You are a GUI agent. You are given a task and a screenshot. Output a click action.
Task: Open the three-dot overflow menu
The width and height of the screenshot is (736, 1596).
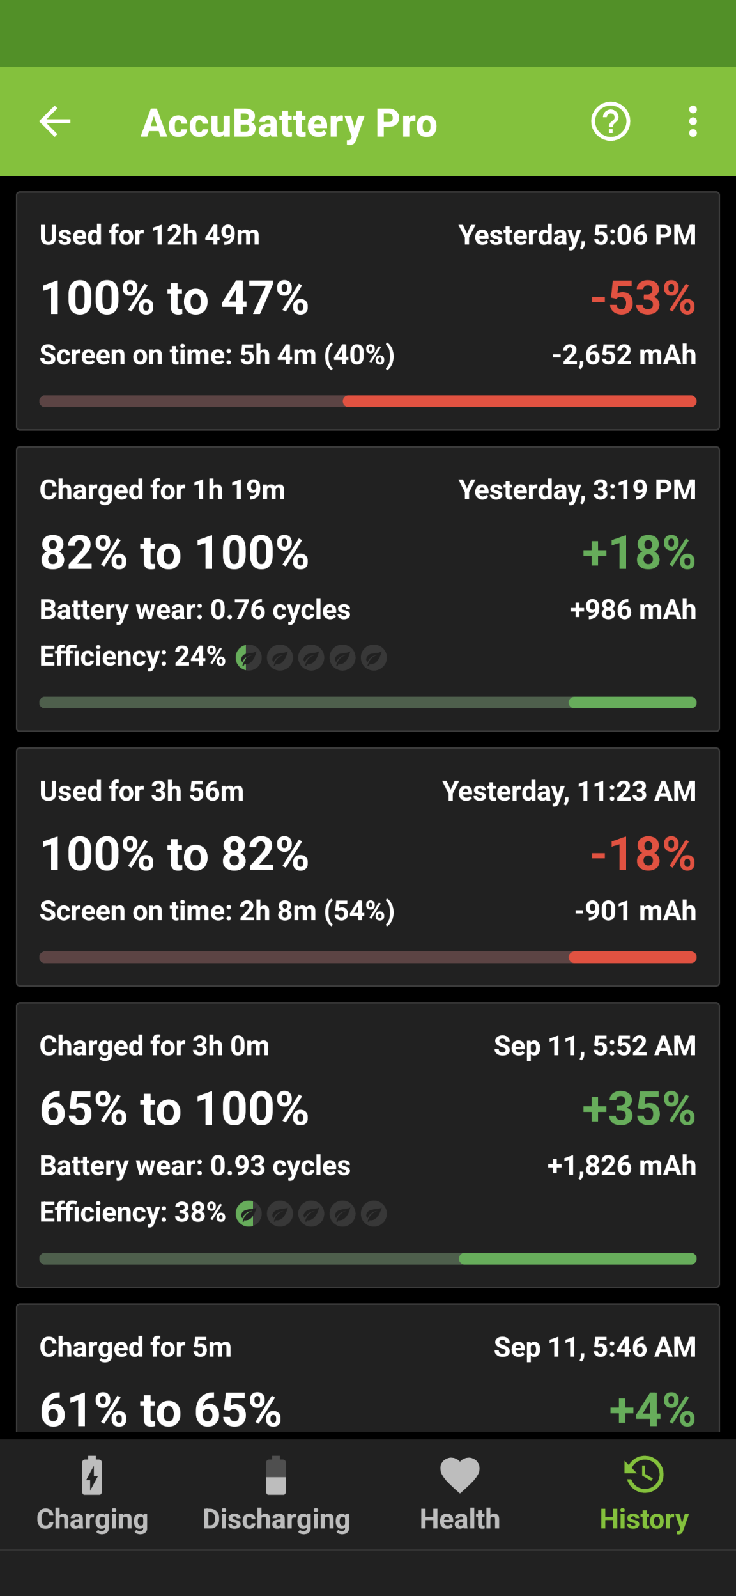pyautogui.click(x=693, y=121)
